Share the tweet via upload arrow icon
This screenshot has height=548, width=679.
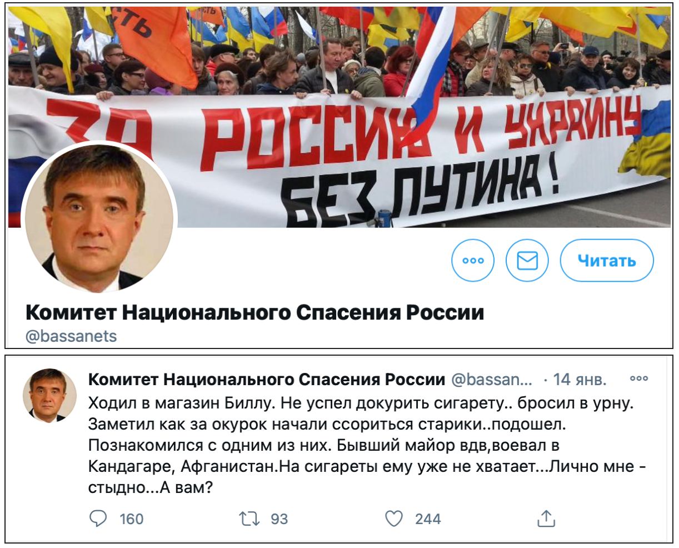point(546,519)
